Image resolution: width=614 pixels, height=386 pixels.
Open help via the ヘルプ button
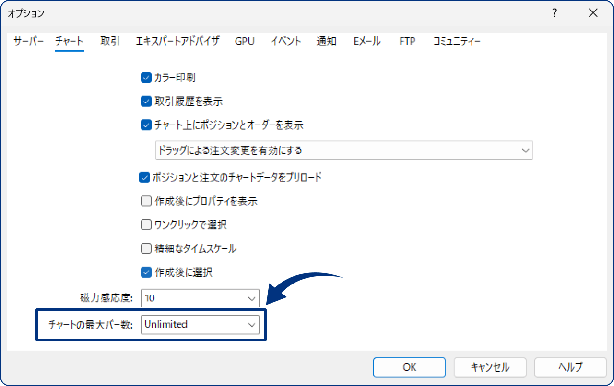(x=570, y=367)
